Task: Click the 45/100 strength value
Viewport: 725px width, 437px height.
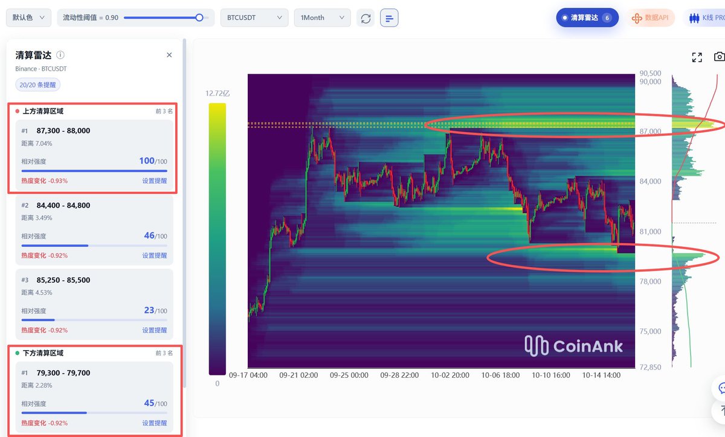Action: click(155, 403)
